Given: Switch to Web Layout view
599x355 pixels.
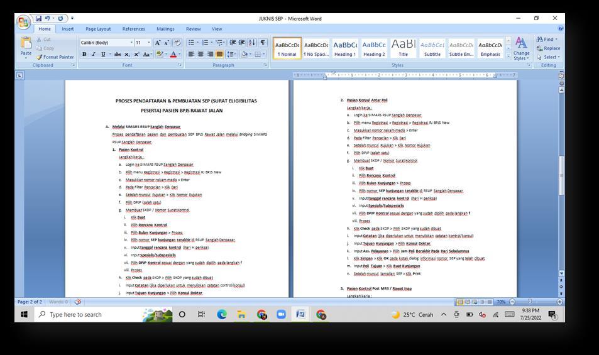Looking at the screenshot, I should click(x=475, y=302).
